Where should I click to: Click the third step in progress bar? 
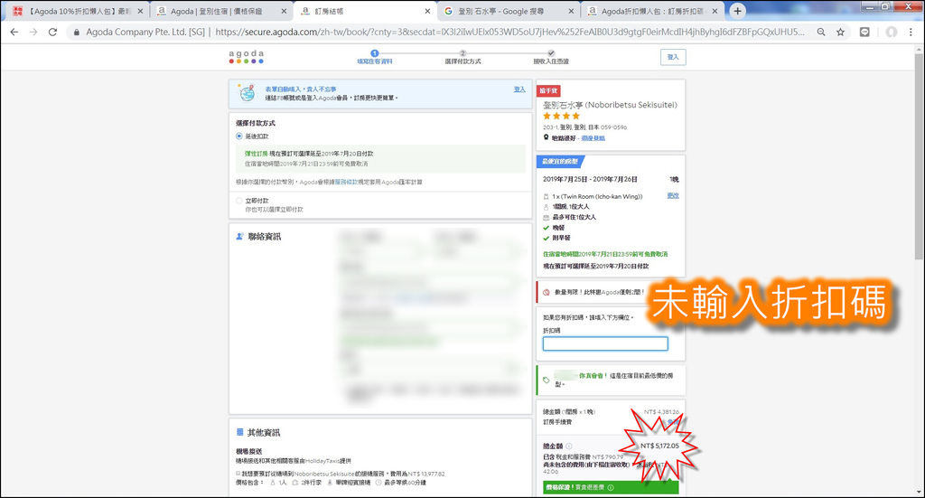pos(551,57)
